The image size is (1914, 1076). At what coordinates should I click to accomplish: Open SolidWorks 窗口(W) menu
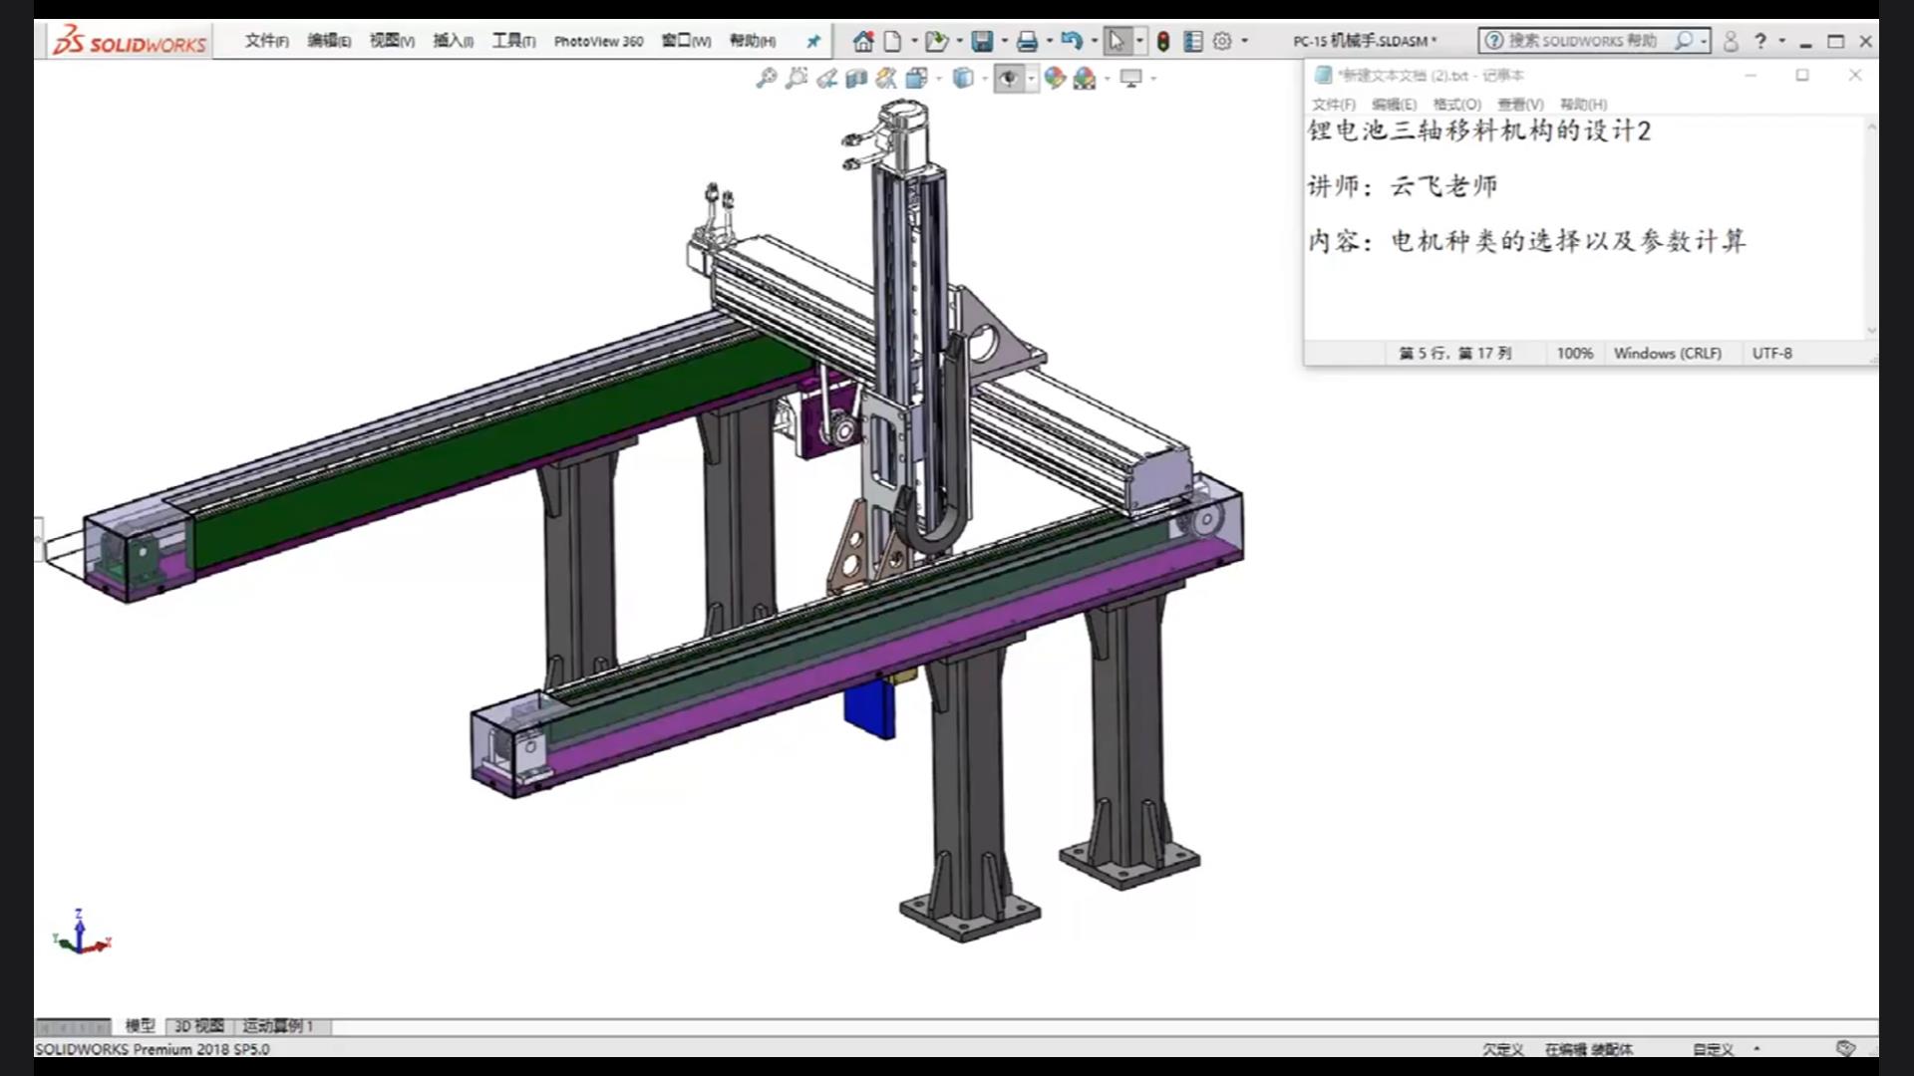coord(686,41)
